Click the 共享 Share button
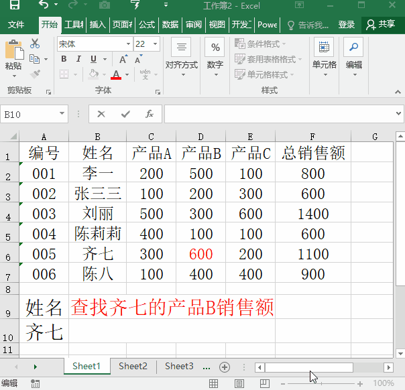 [x=381, y=25]
